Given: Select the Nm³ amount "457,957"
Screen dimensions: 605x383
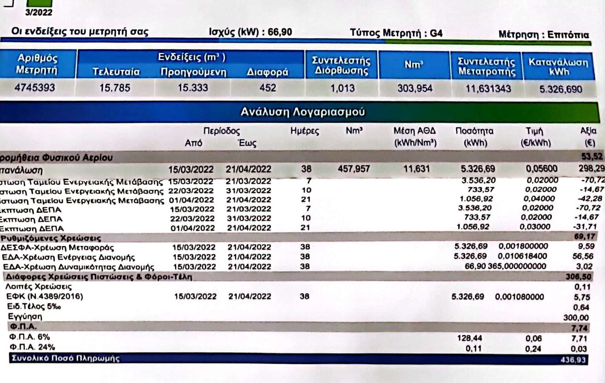Looking at the screenshot, I should [x=354, y=168].
